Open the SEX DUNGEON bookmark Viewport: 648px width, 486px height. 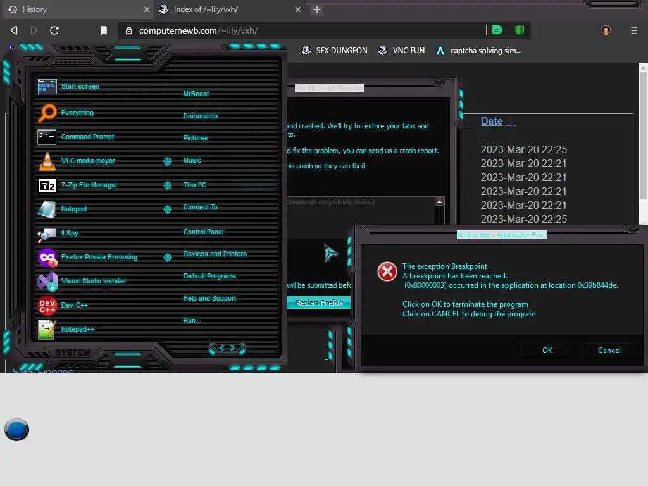(334, 51)
